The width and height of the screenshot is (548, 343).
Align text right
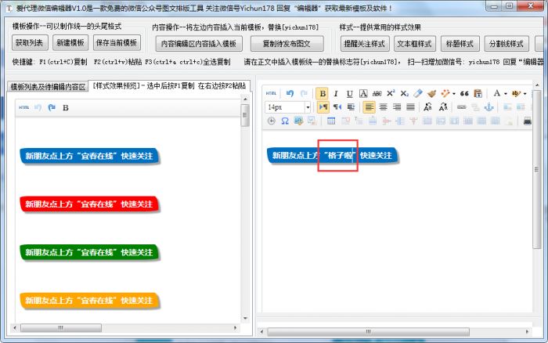[x=397, y=107]
